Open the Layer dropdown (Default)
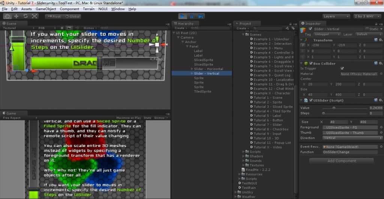The width and height of the screenshot is (384, 199). 368,34
